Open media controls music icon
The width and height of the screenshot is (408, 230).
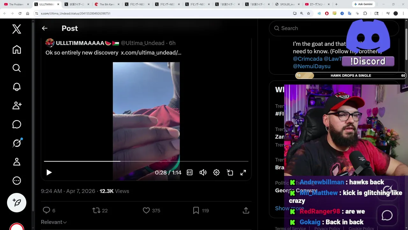tap(388, 13)
